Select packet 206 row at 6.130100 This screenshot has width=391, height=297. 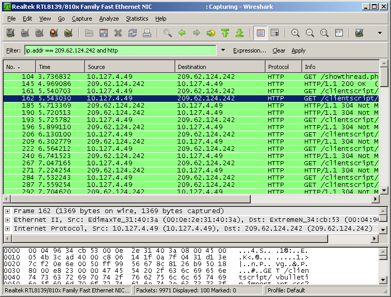pyautogui.click(x=191, y=134)
